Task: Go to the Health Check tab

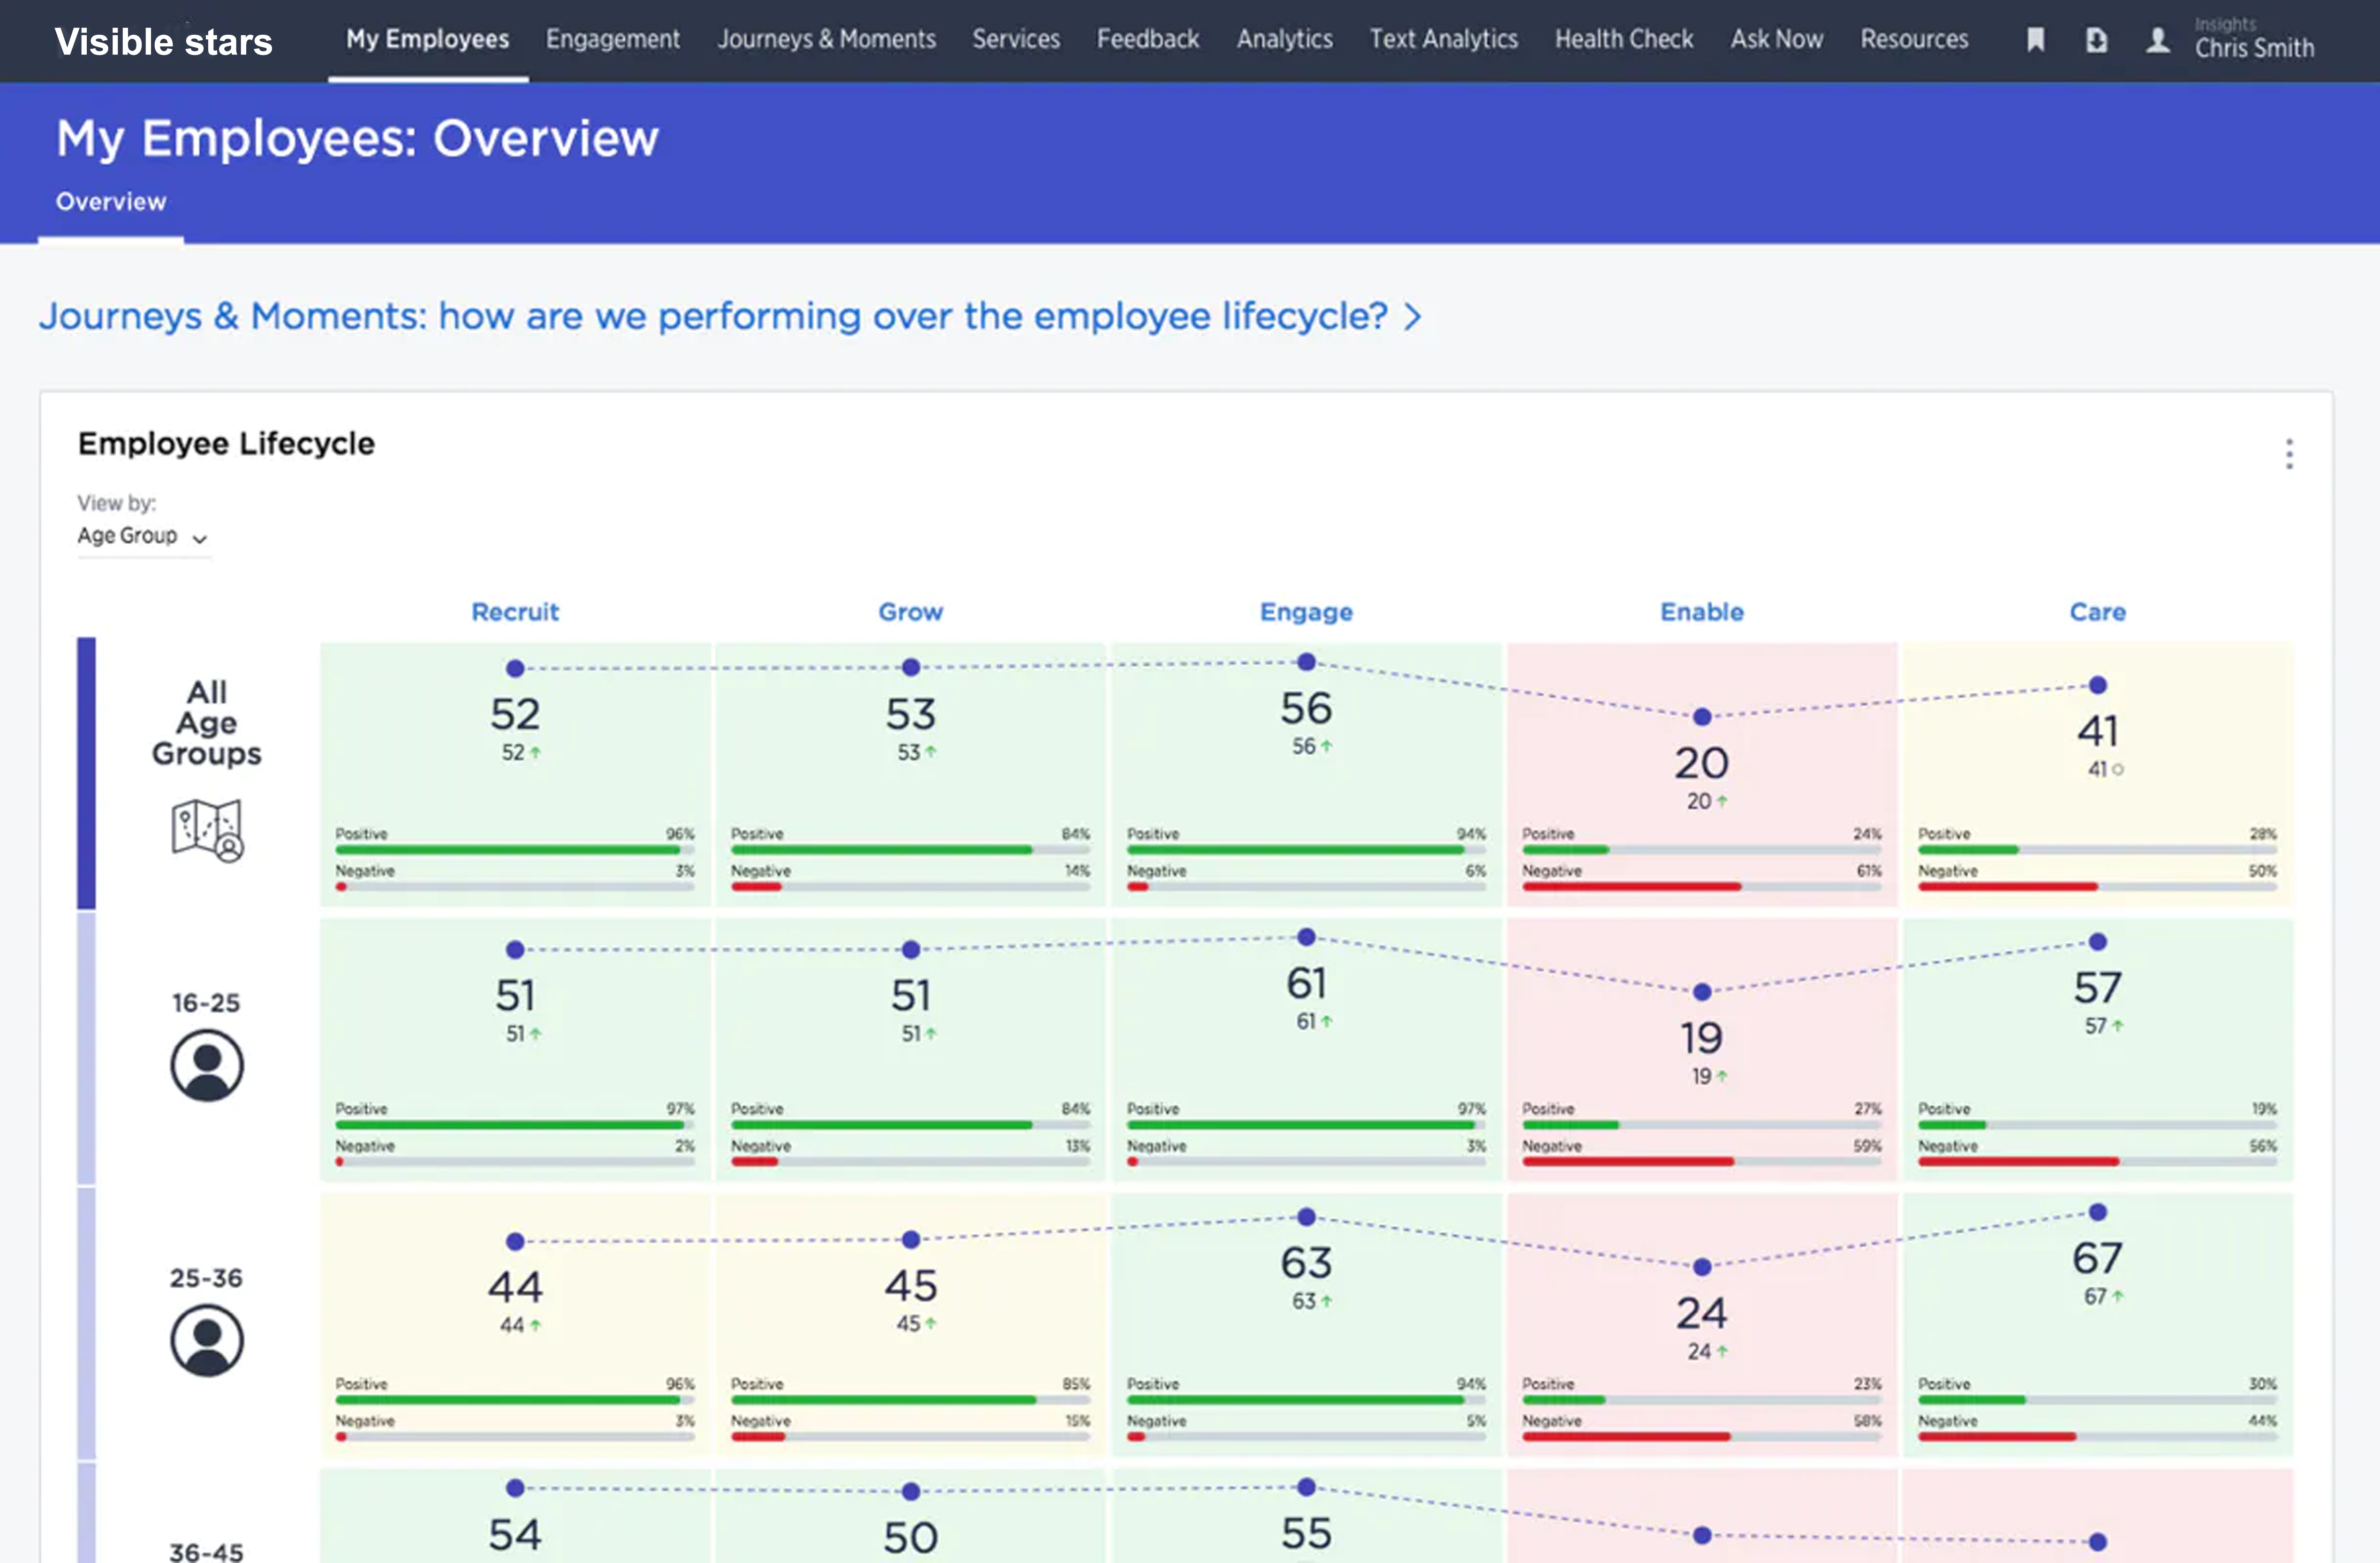Action: point(1623,39)
